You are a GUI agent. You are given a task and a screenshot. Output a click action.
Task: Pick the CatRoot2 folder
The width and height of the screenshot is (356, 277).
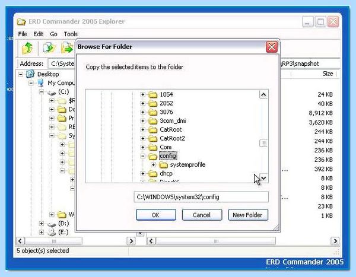pyautogui.click(x=172, y=139)
